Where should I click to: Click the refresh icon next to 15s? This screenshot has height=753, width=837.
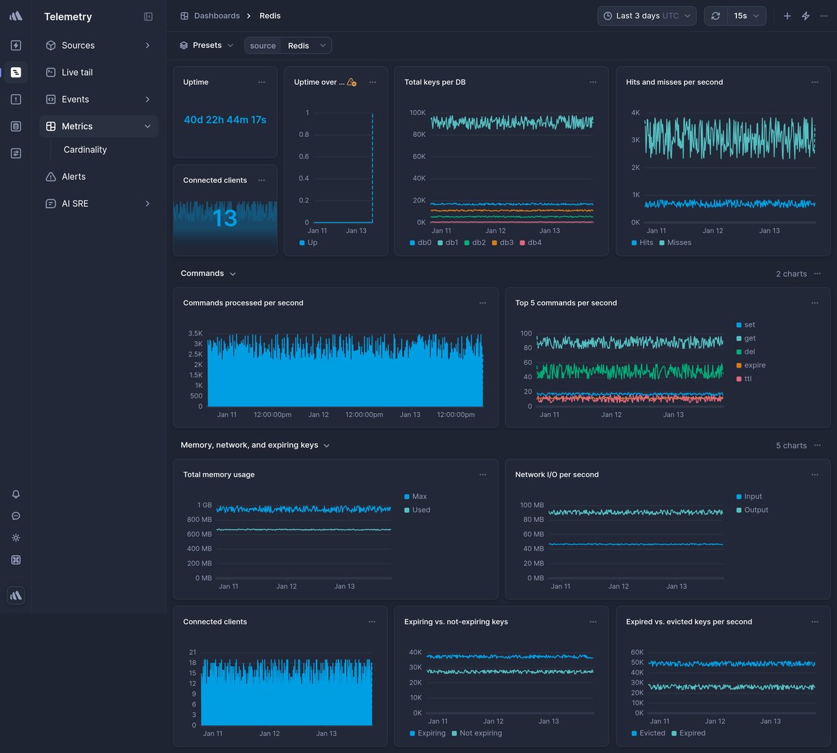[x=715, y=15]
